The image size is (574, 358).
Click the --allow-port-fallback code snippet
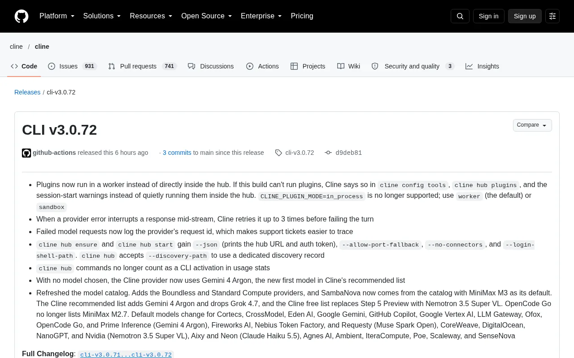point(380,245)
